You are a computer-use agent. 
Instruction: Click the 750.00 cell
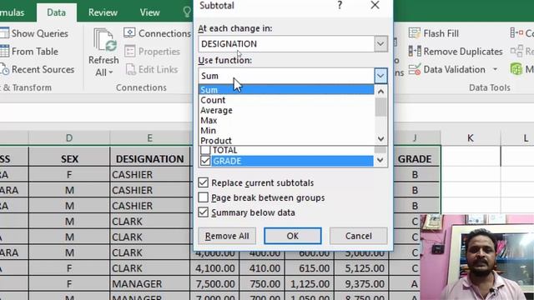[262, 284]
